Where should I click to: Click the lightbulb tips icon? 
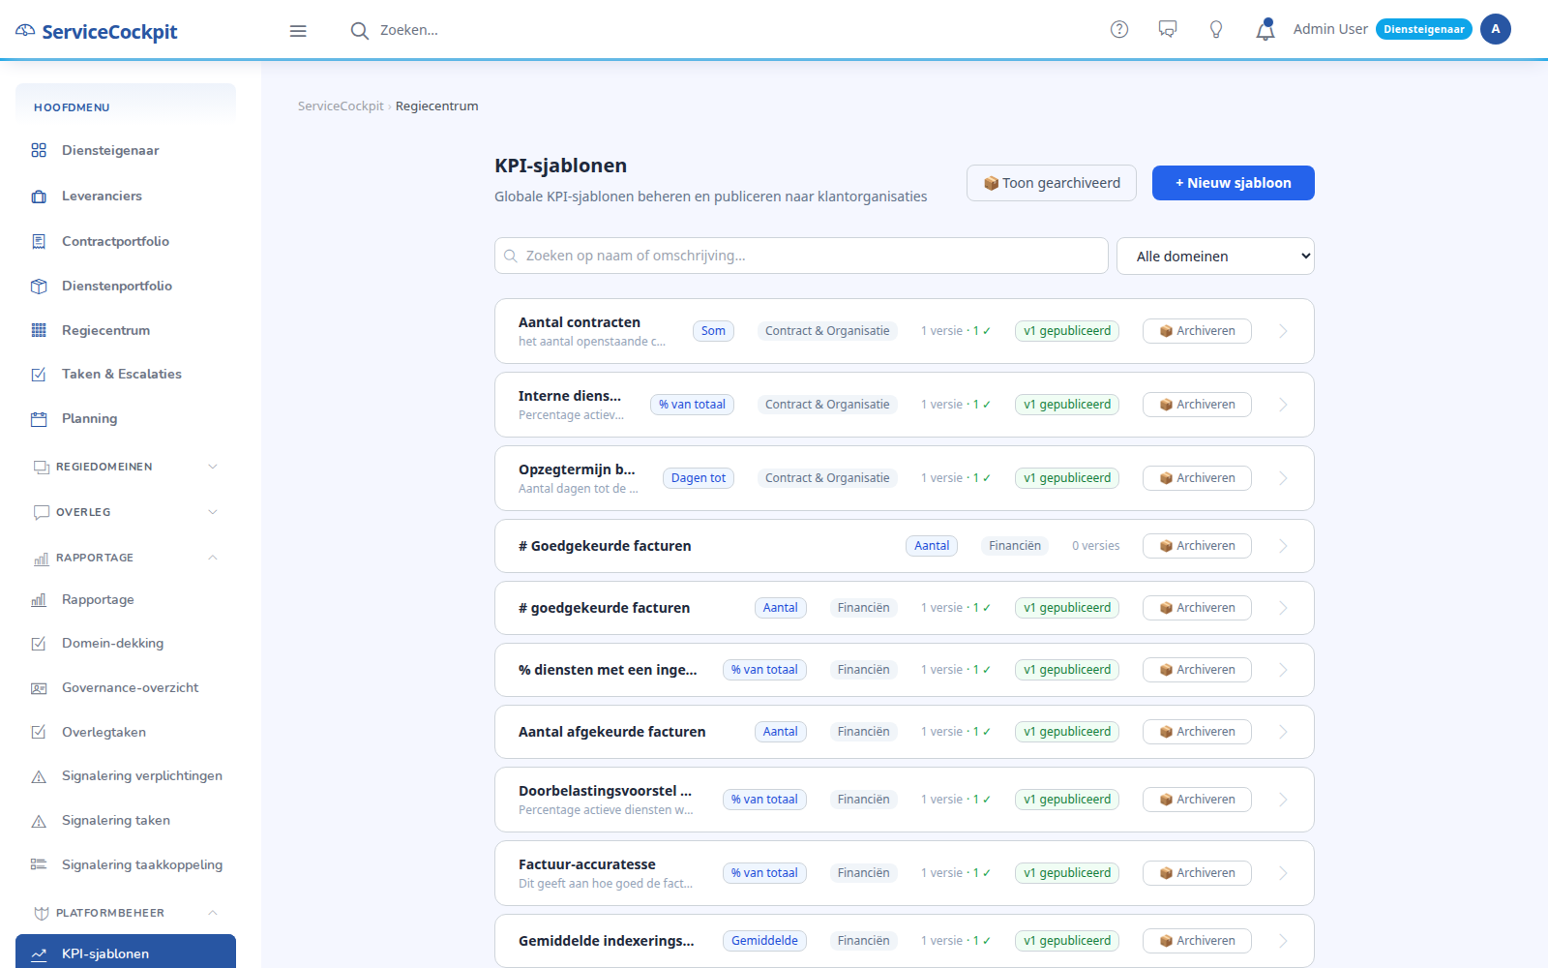1216,30
